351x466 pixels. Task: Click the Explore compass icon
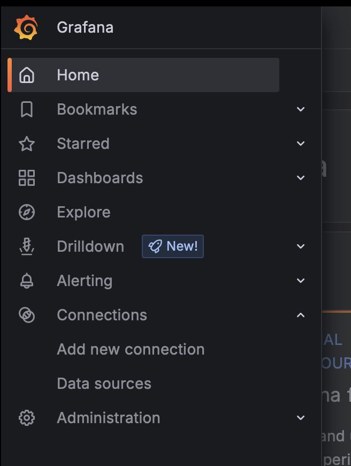26,212
